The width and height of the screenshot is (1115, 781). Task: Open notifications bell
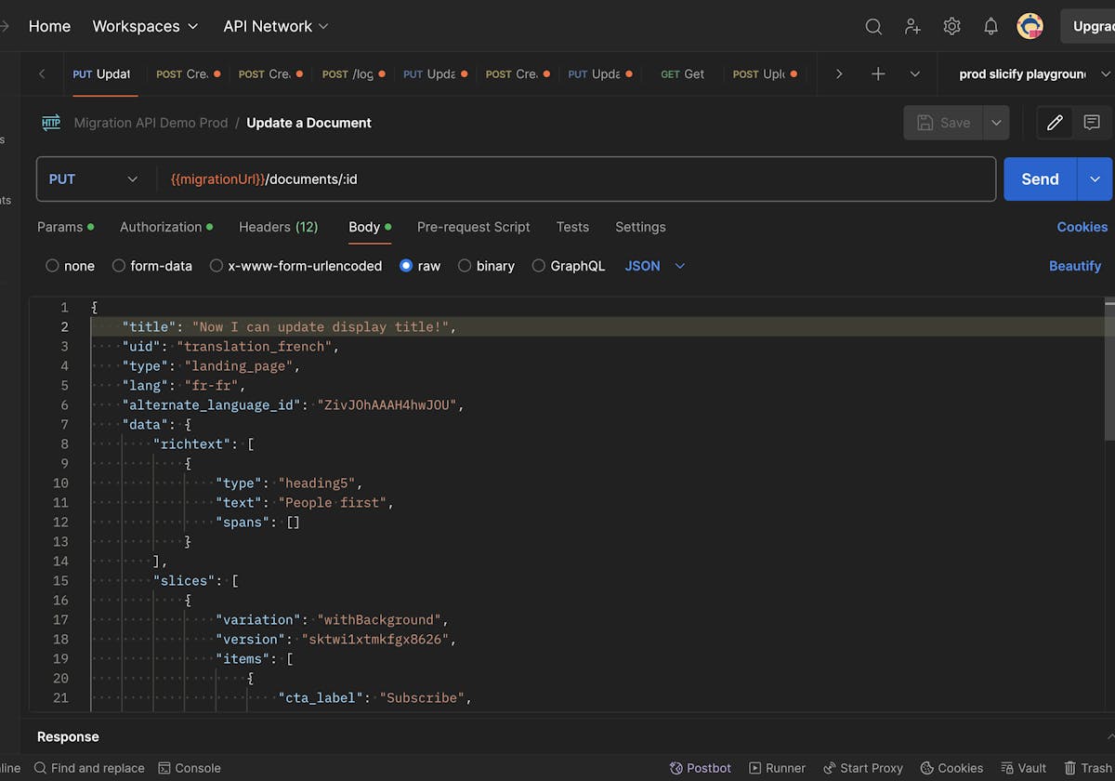coord(990,26)
